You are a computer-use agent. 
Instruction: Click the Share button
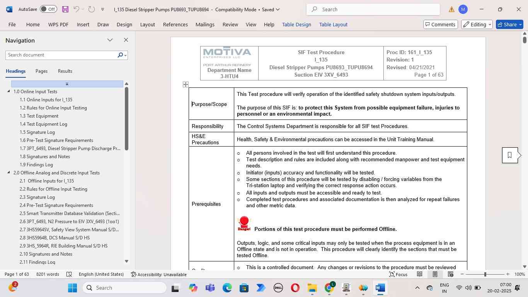[510, 24]
